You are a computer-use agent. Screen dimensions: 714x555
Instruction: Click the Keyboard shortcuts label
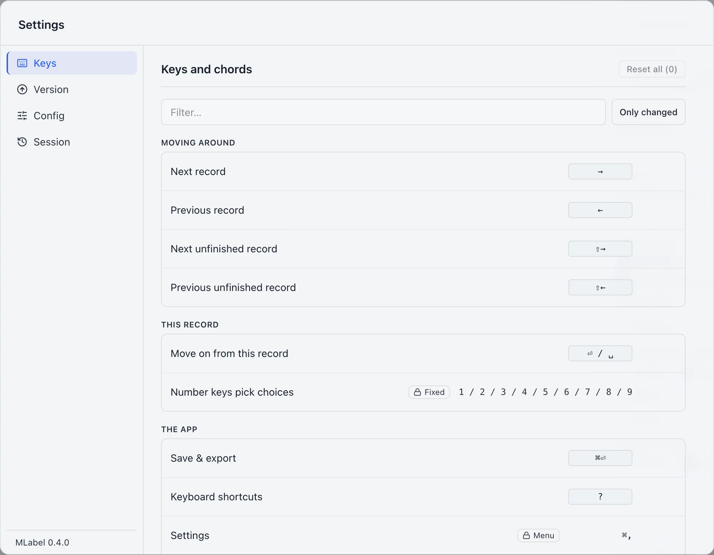tap(216, 497)
